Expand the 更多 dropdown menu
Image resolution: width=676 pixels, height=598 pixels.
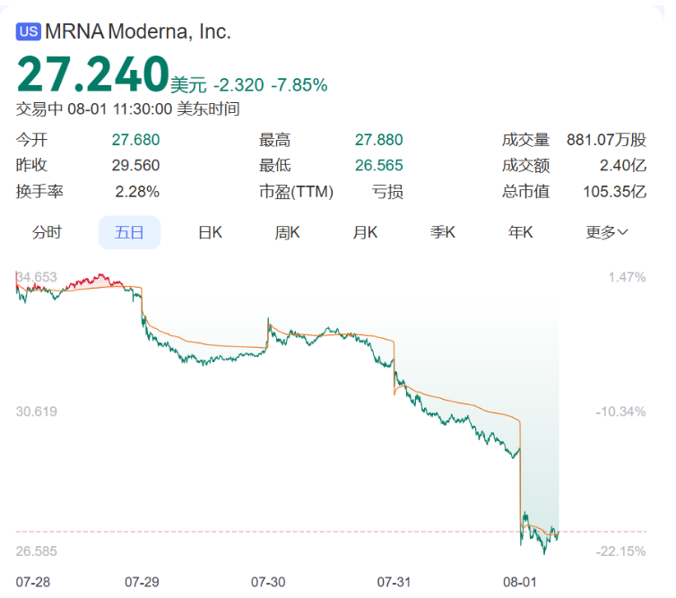[x=607, y=233]
